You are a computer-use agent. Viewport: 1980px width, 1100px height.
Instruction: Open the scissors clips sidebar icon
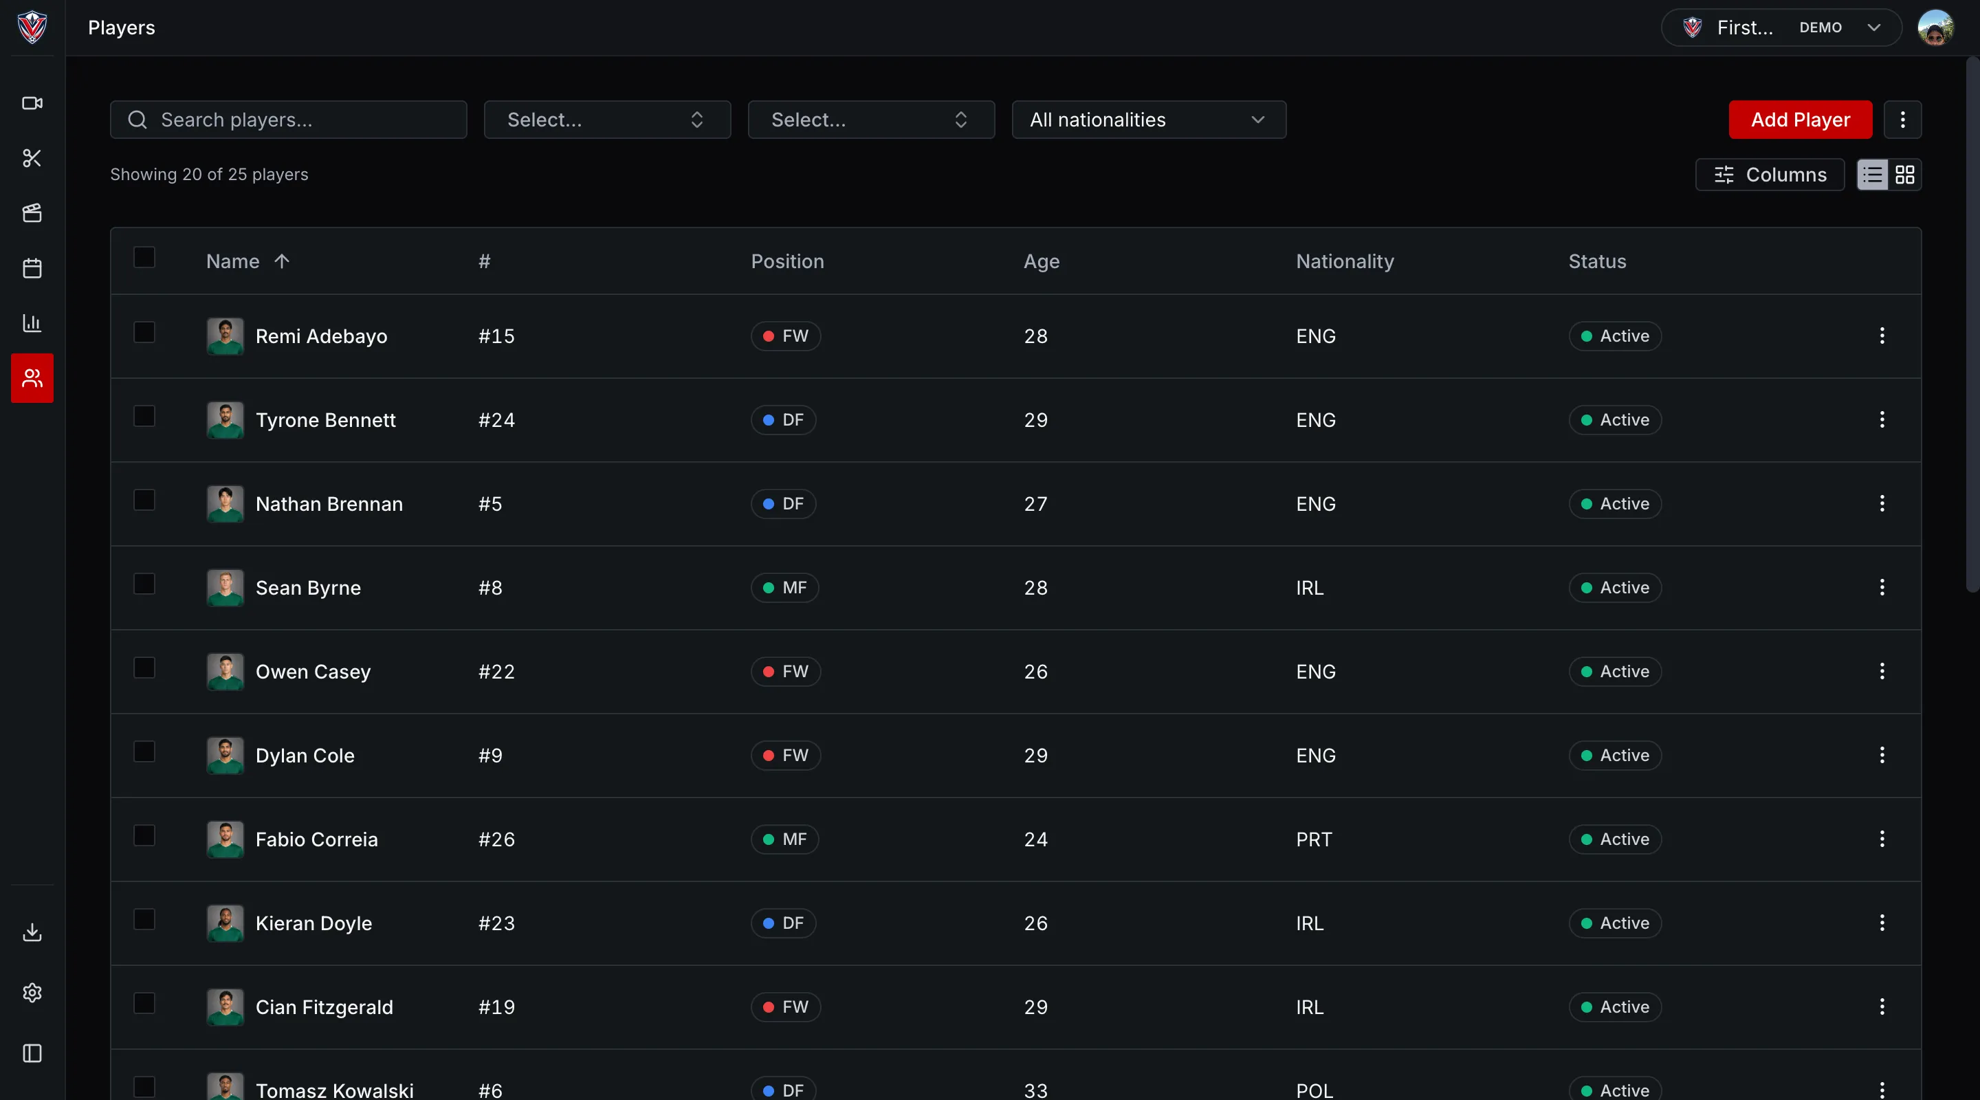click(32, 158)
